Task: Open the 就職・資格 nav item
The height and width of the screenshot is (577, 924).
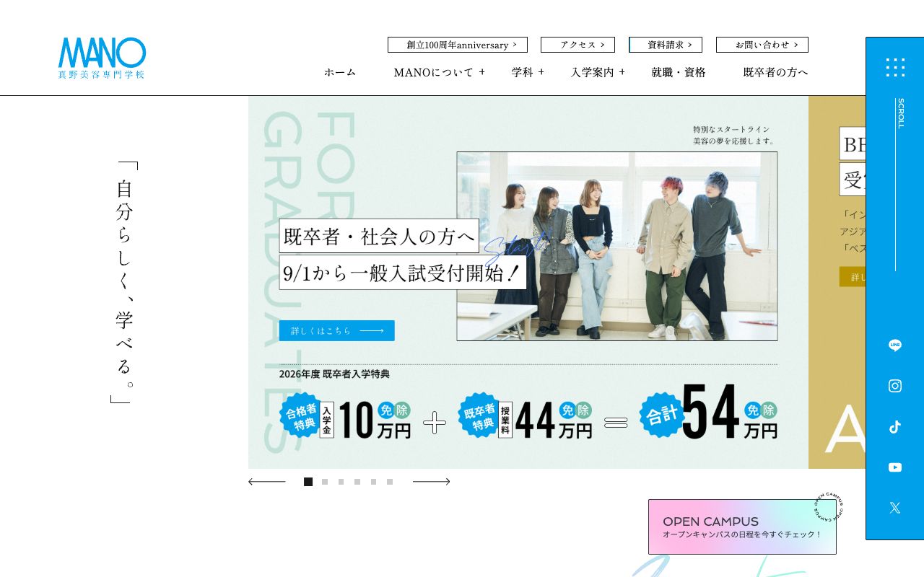Action: (679, 72)
